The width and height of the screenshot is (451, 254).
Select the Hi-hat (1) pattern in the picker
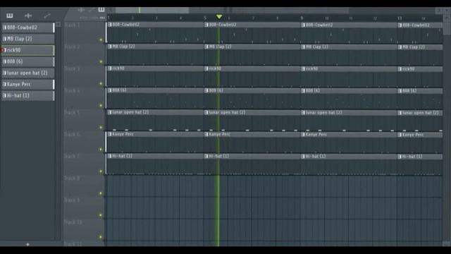(28, 96)
